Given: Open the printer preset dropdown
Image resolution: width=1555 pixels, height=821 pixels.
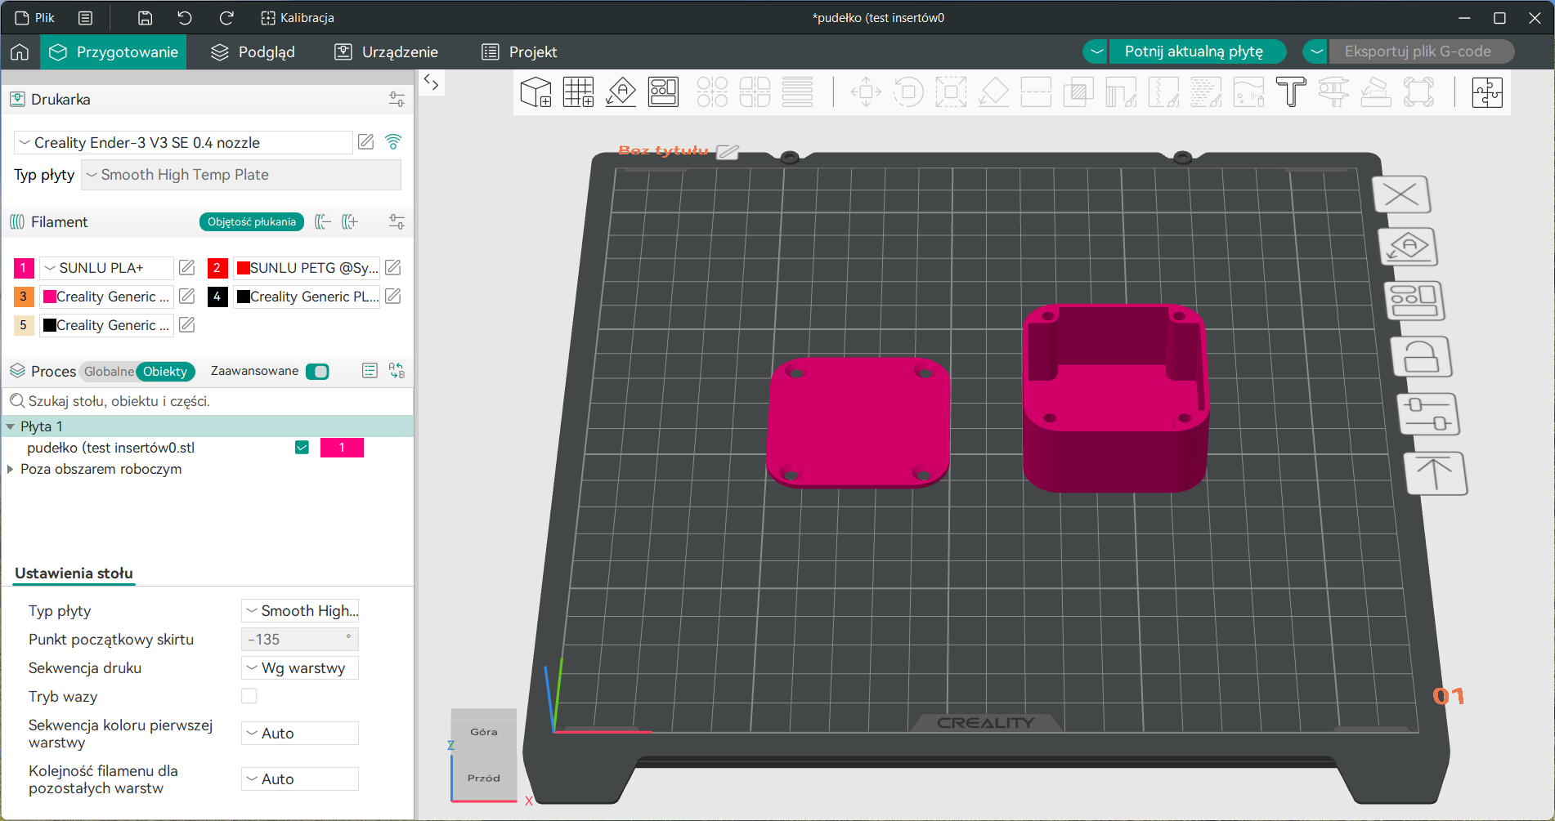Looking at the screenshot, I should (x=183, y=143).
